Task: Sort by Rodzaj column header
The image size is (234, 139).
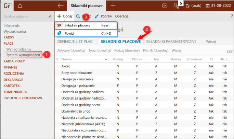Action: 118,59
